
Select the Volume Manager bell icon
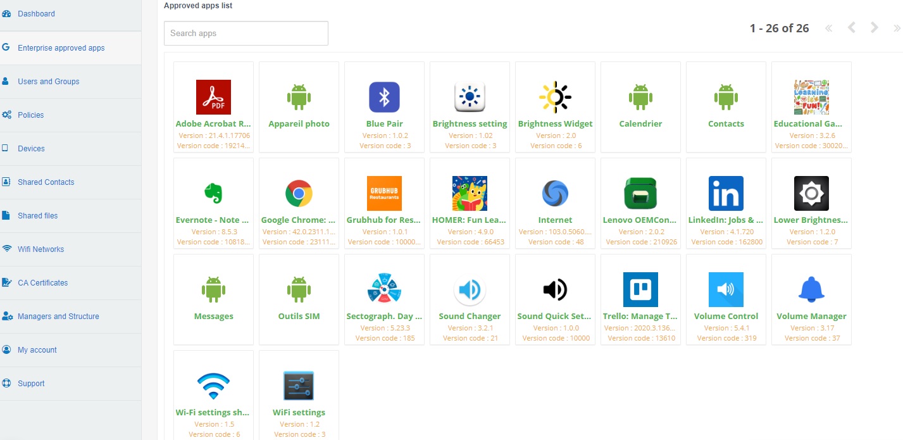(811, 289)
